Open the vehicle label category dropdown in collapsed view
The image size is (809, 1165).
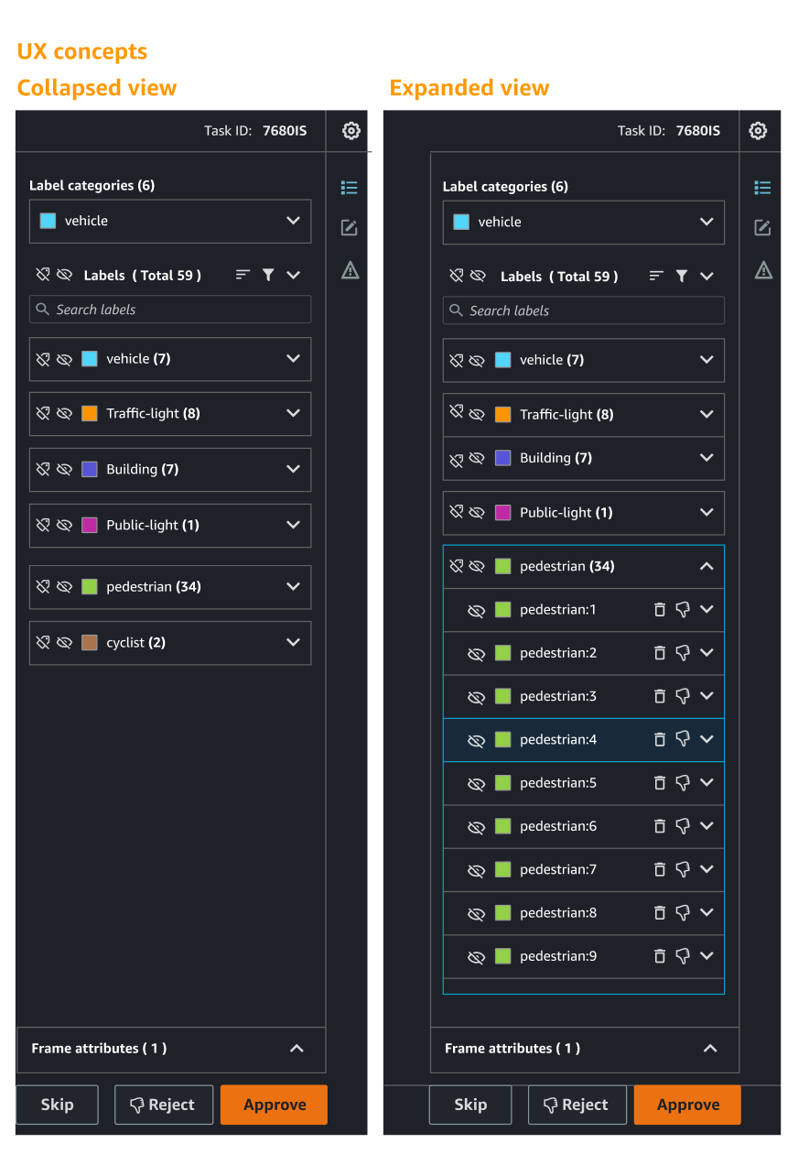[x=170, y=221]
